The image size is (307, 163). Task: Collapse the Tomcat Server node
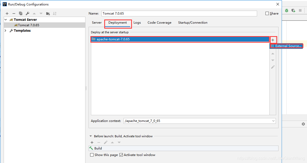[x=5, y=19]
